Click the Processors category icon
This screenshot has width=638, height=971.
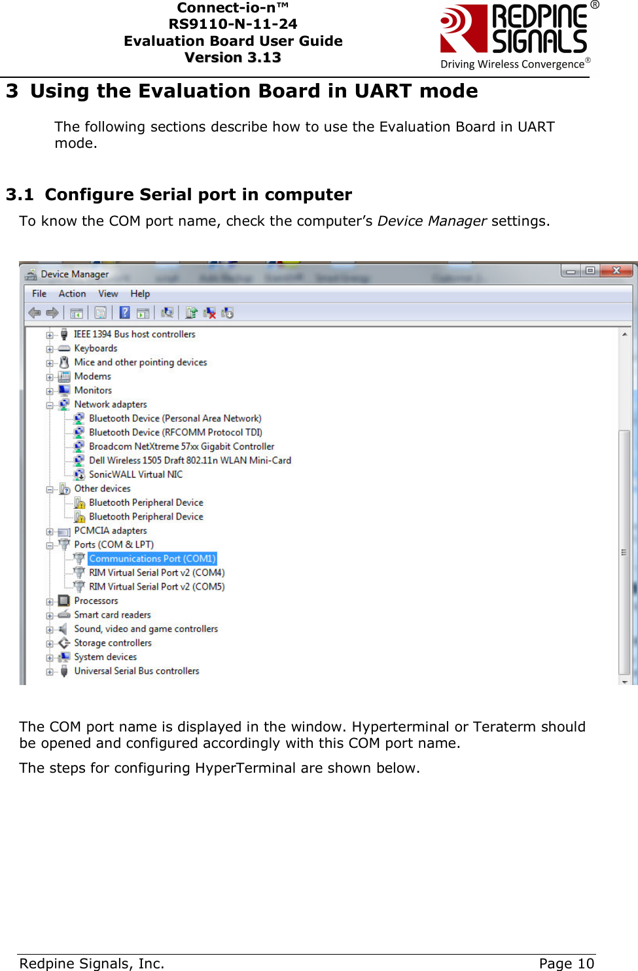[x=64, y=601]
